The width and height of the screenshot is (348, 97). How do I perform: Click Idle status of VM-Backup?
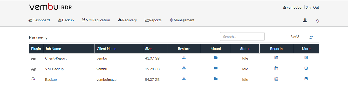(245, 69)
